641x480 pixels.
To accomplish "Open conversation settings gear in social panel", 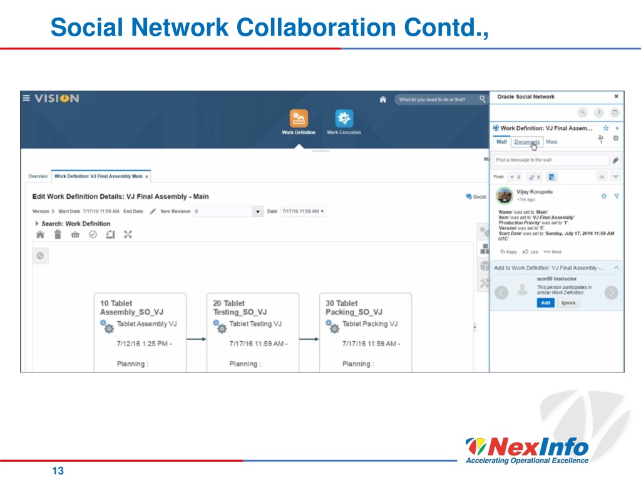I will 616,138.
